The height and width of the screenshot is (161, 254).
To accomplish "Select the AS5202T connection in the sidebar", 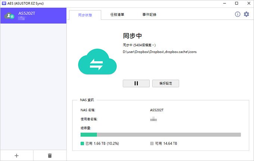I will [33, 16].
